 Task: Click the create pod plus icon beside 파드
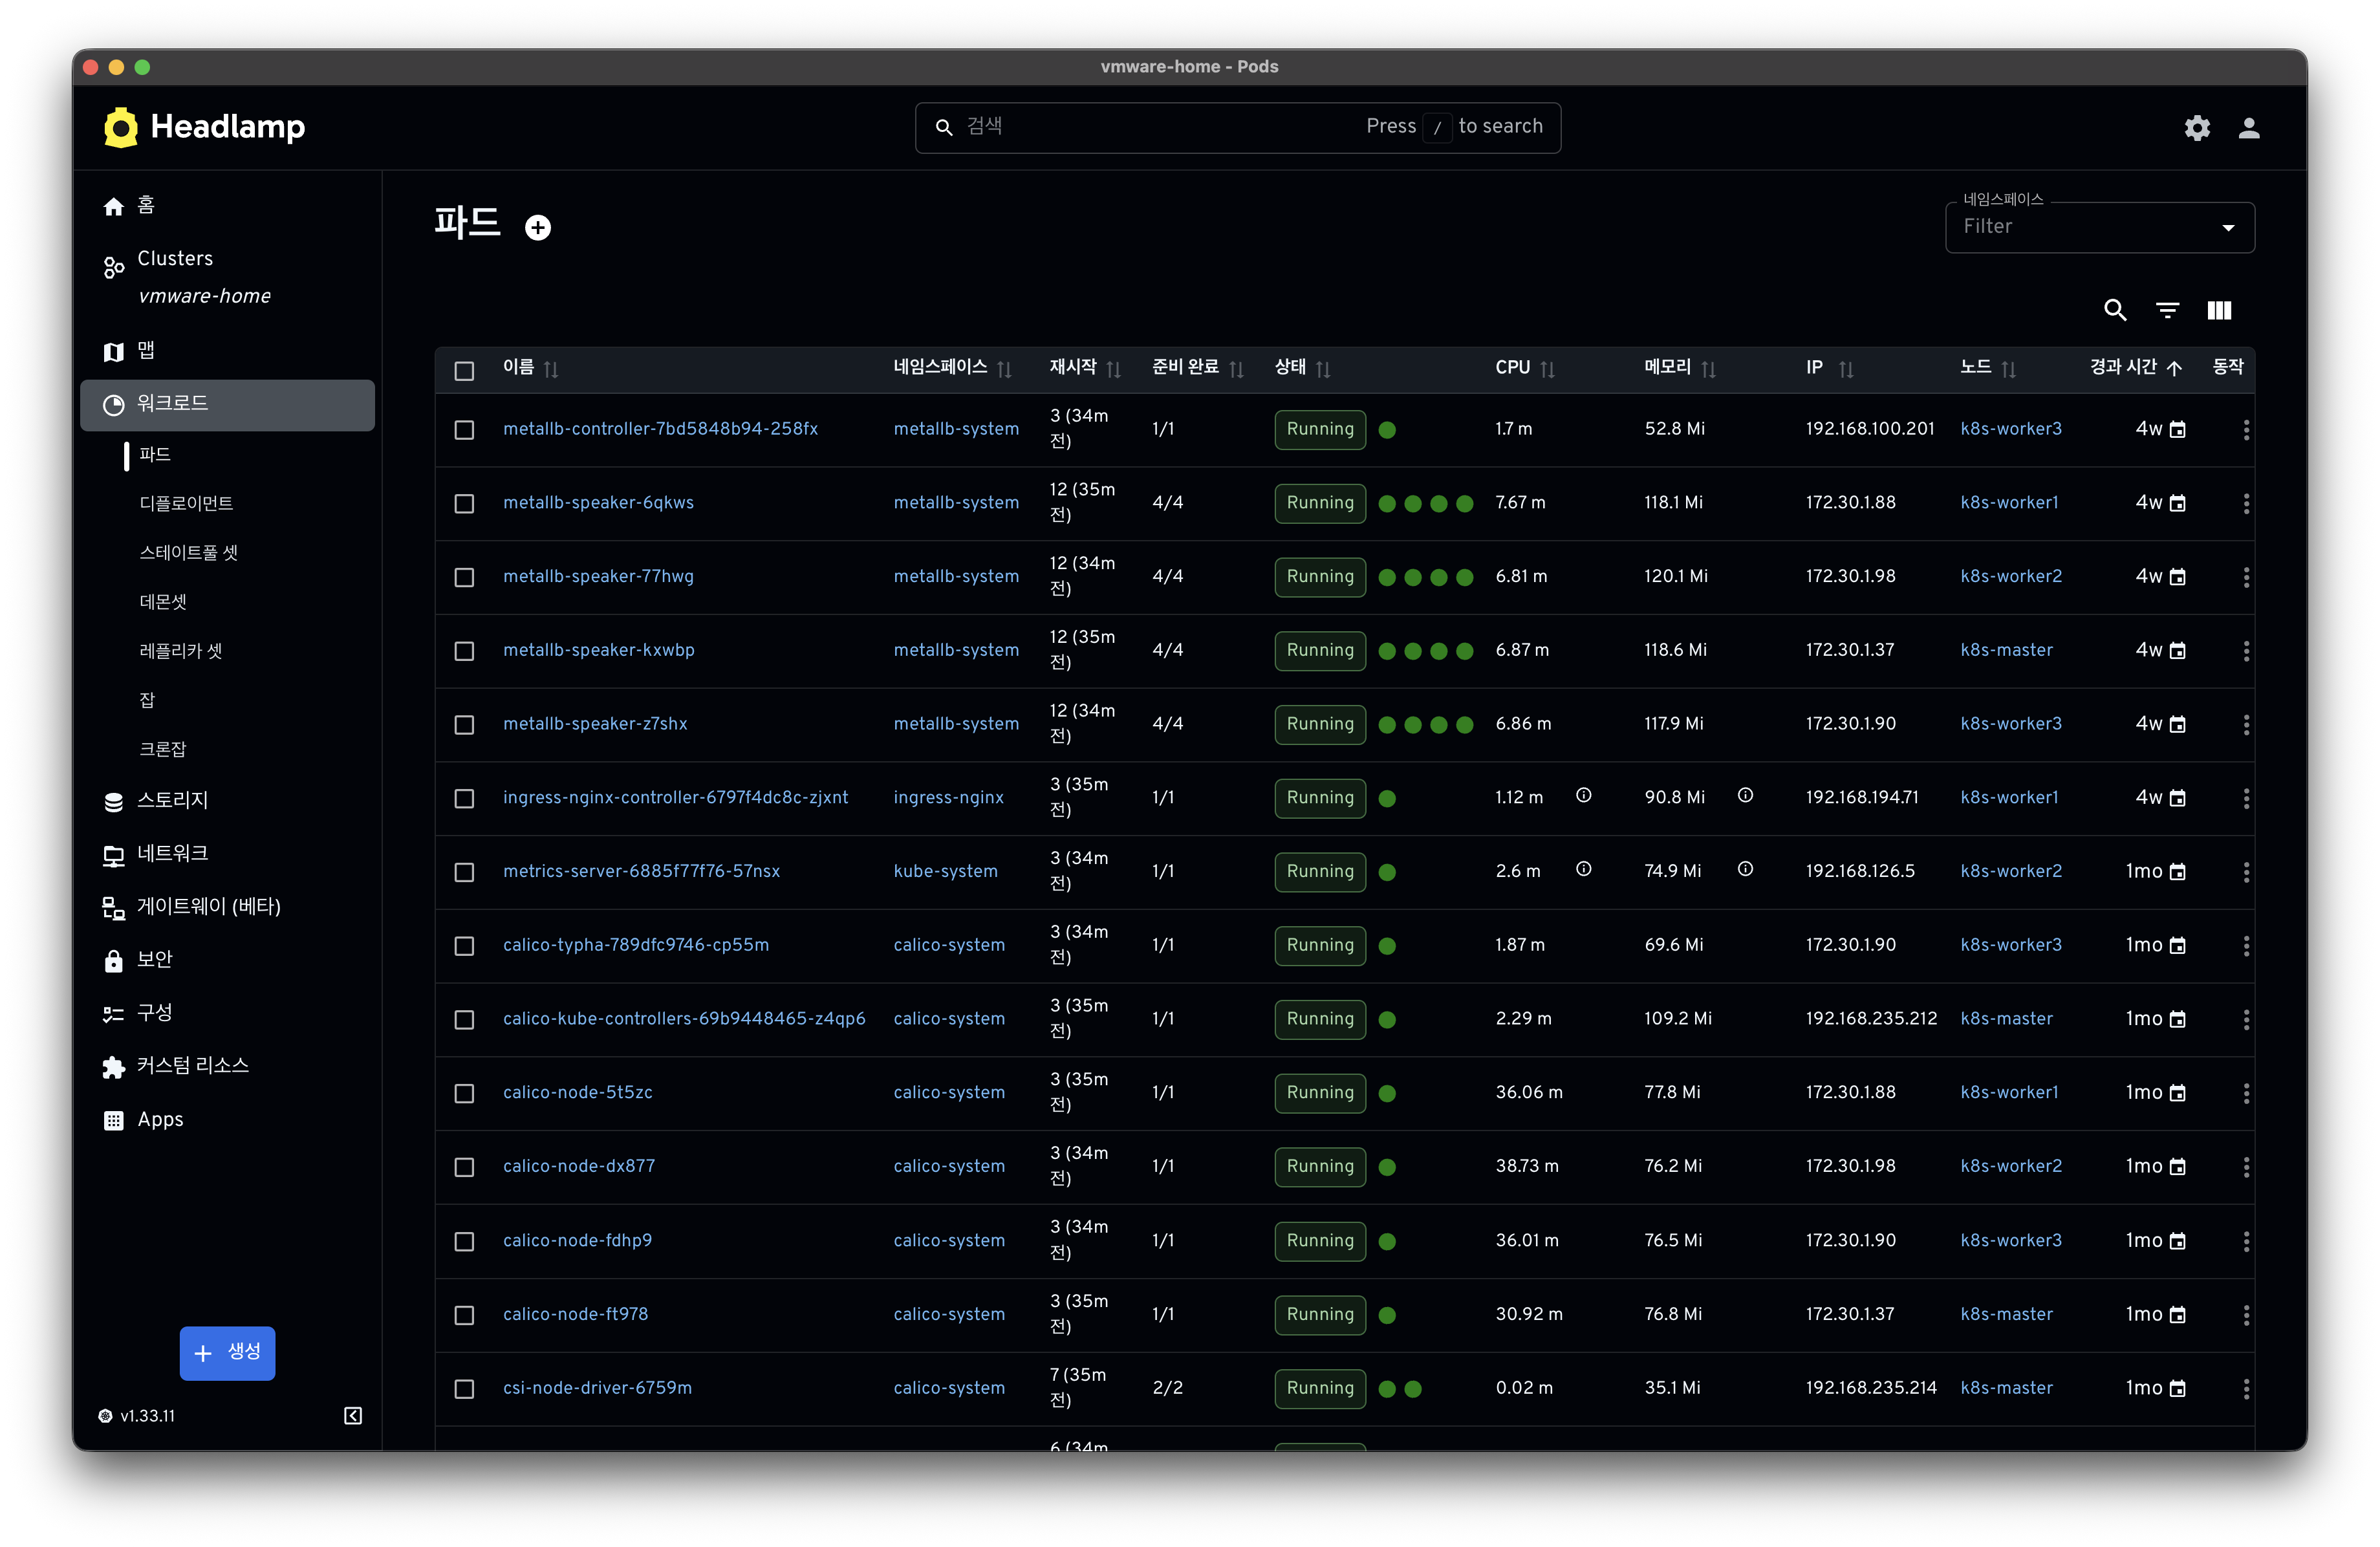pyautogui.click(x=538, y=228)
